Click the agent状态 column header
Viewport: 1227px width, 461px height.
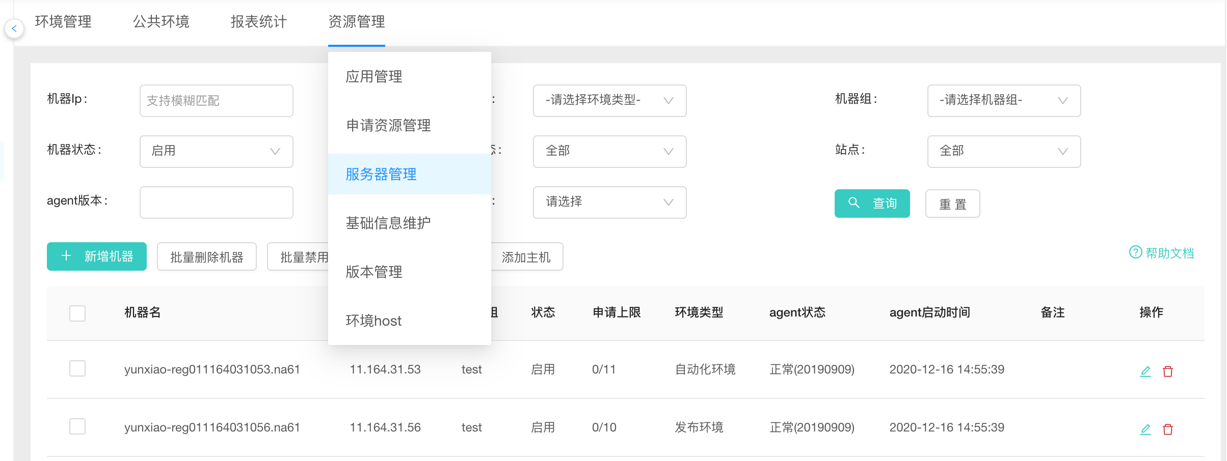click(797, 312)
